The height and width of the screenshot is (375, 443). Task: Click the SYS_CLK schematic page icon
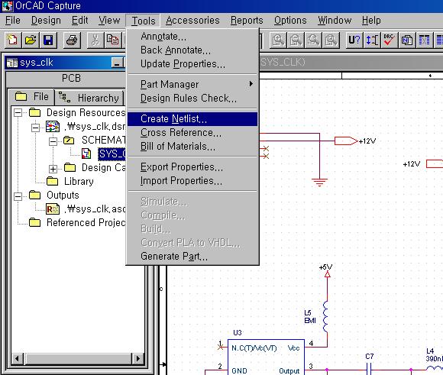pos(86,154)
